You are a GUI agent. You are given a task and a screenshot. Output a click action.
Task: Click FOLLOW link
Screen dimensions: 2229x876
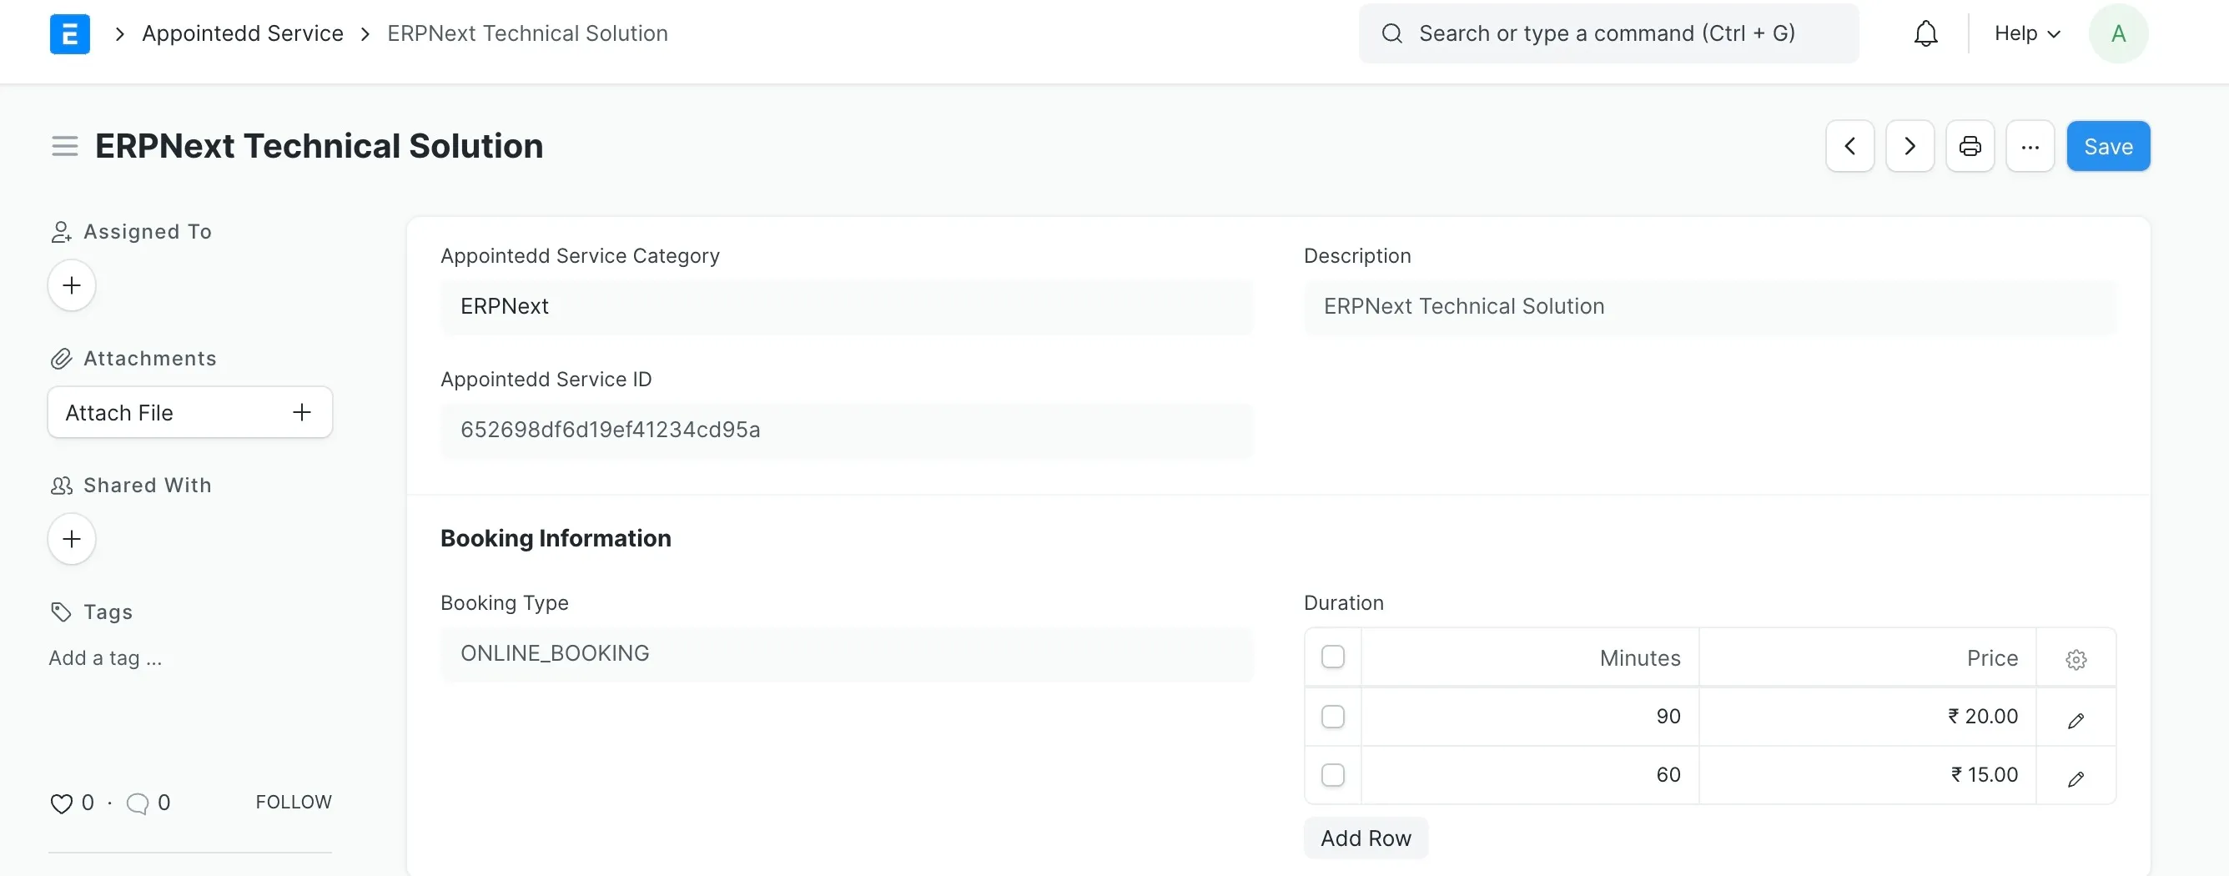click(294, 803)
